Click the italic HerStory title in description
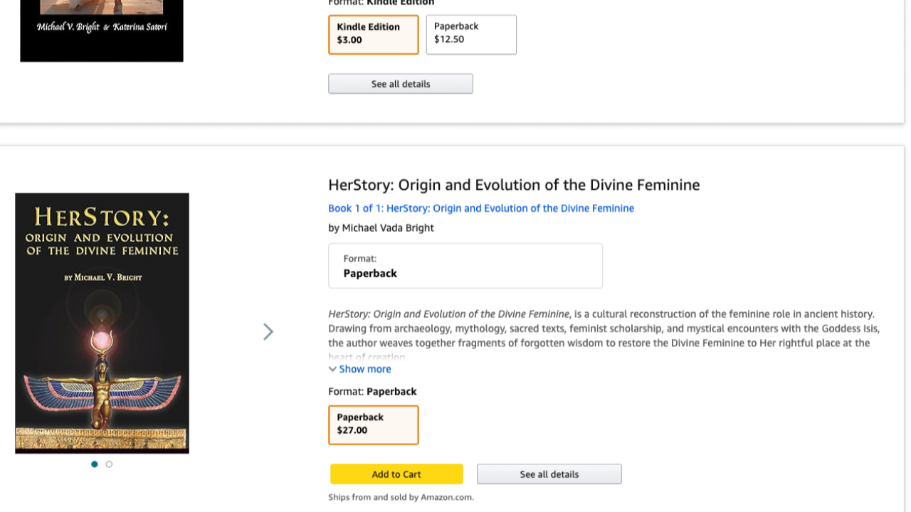 pos(448,314)
